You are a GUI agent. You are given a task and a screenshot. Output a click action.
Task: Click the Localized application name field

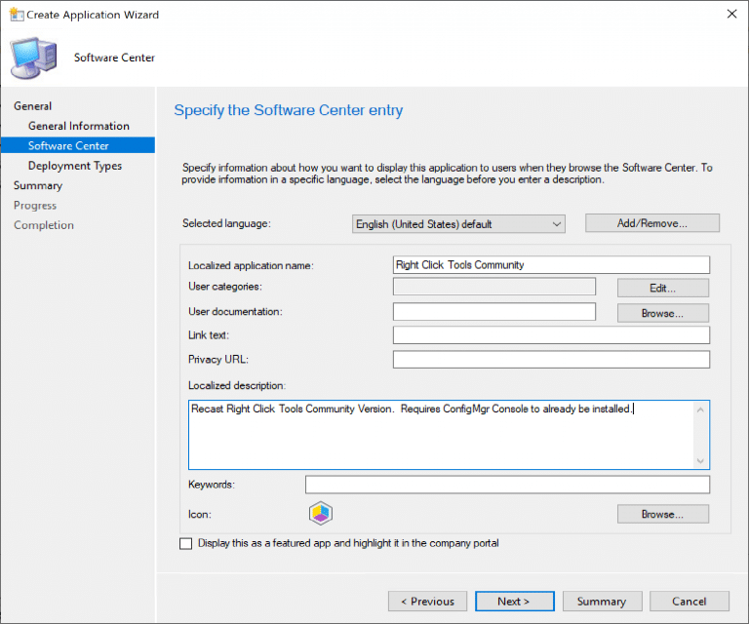coord(550,264)
